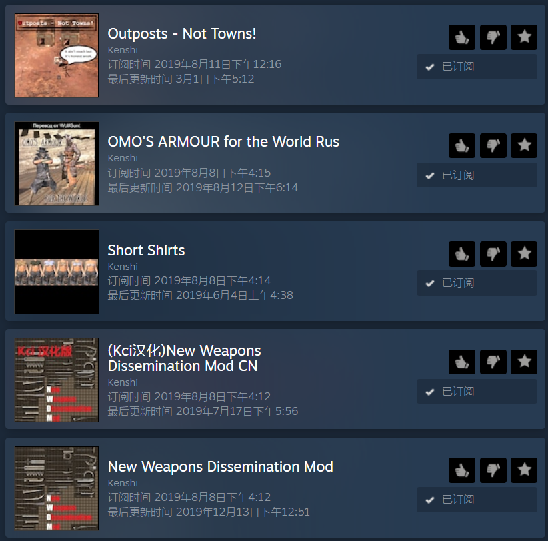Image resolution: width=548 pixels, height=541 pixels.
Task: Click the Kenshi link under Short Shirts
Action: tap(123, 267)
